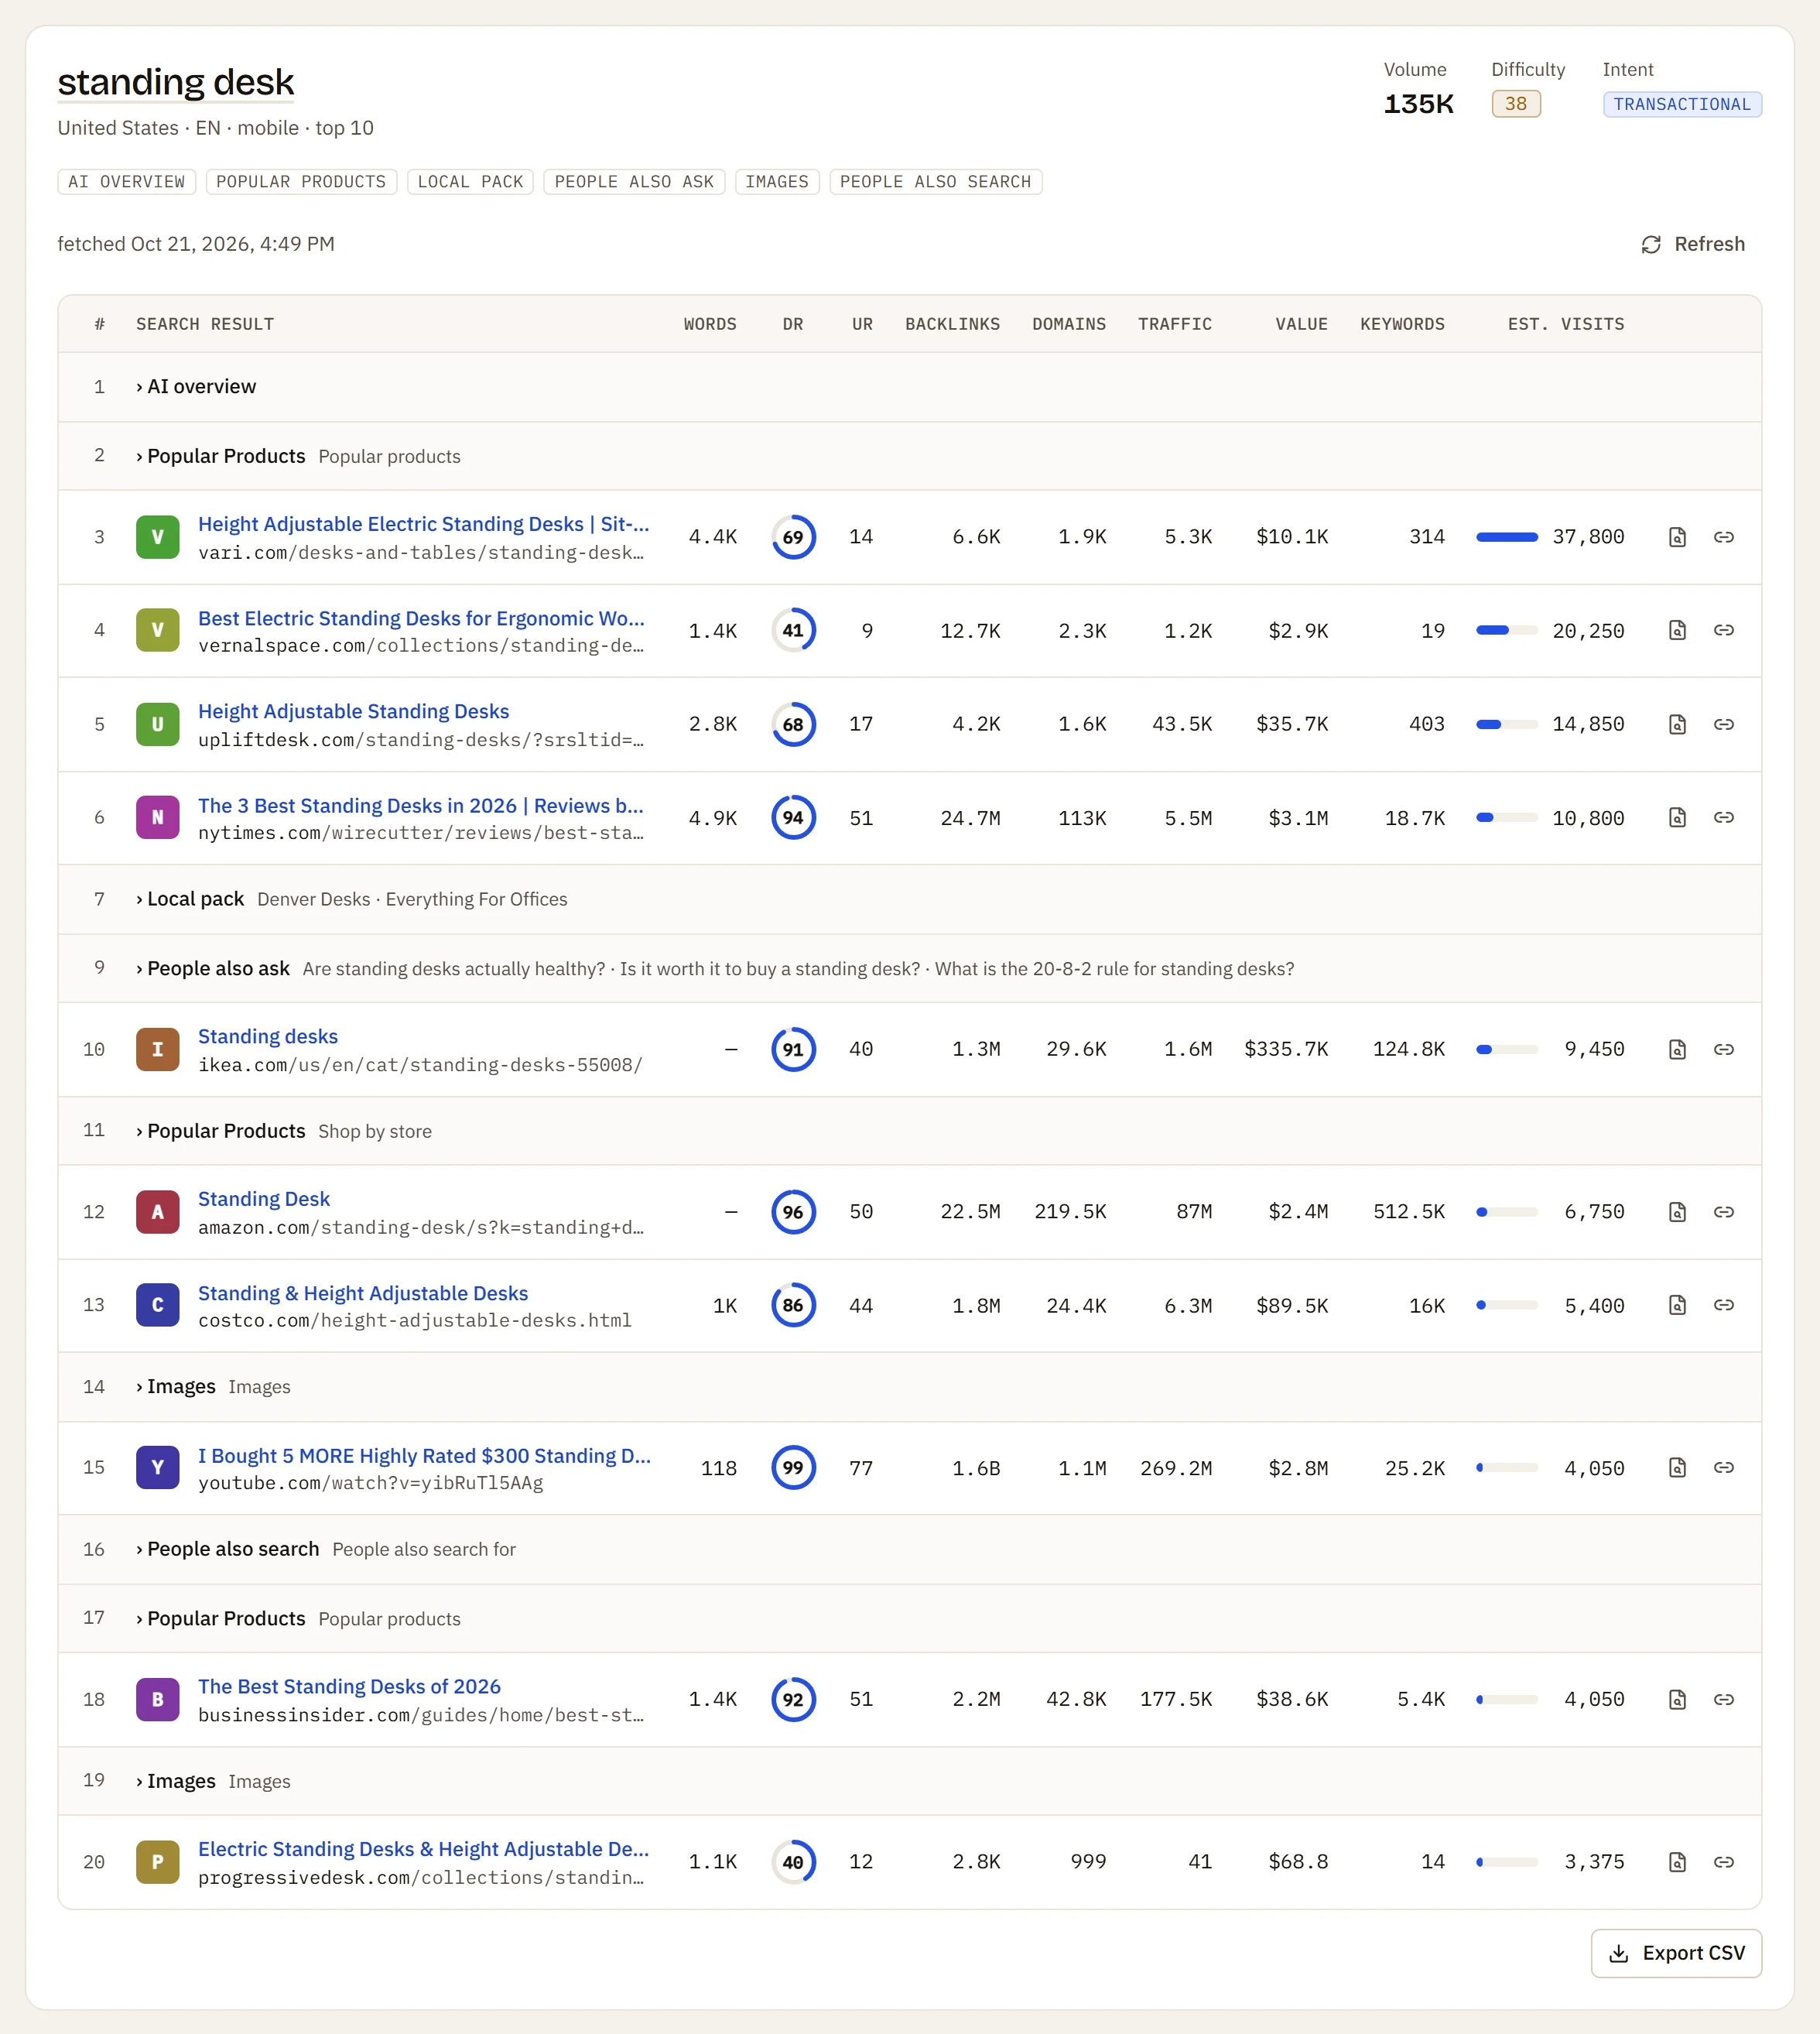Viewport: 1820px width, 2034px height.
Task: Expand Popular Products Shop by store row
Action: pos(910,1131)
